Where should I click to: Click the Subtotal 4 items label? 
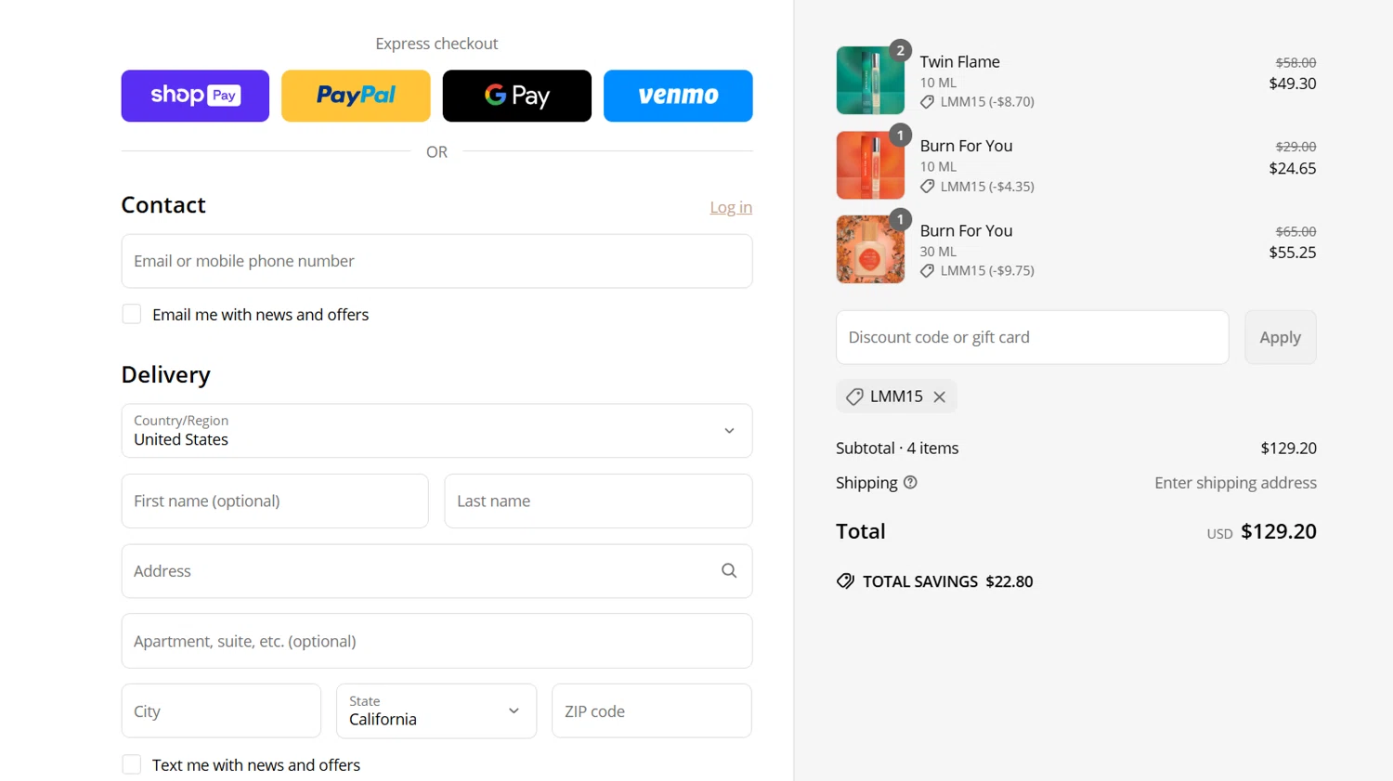pos(897,448)
